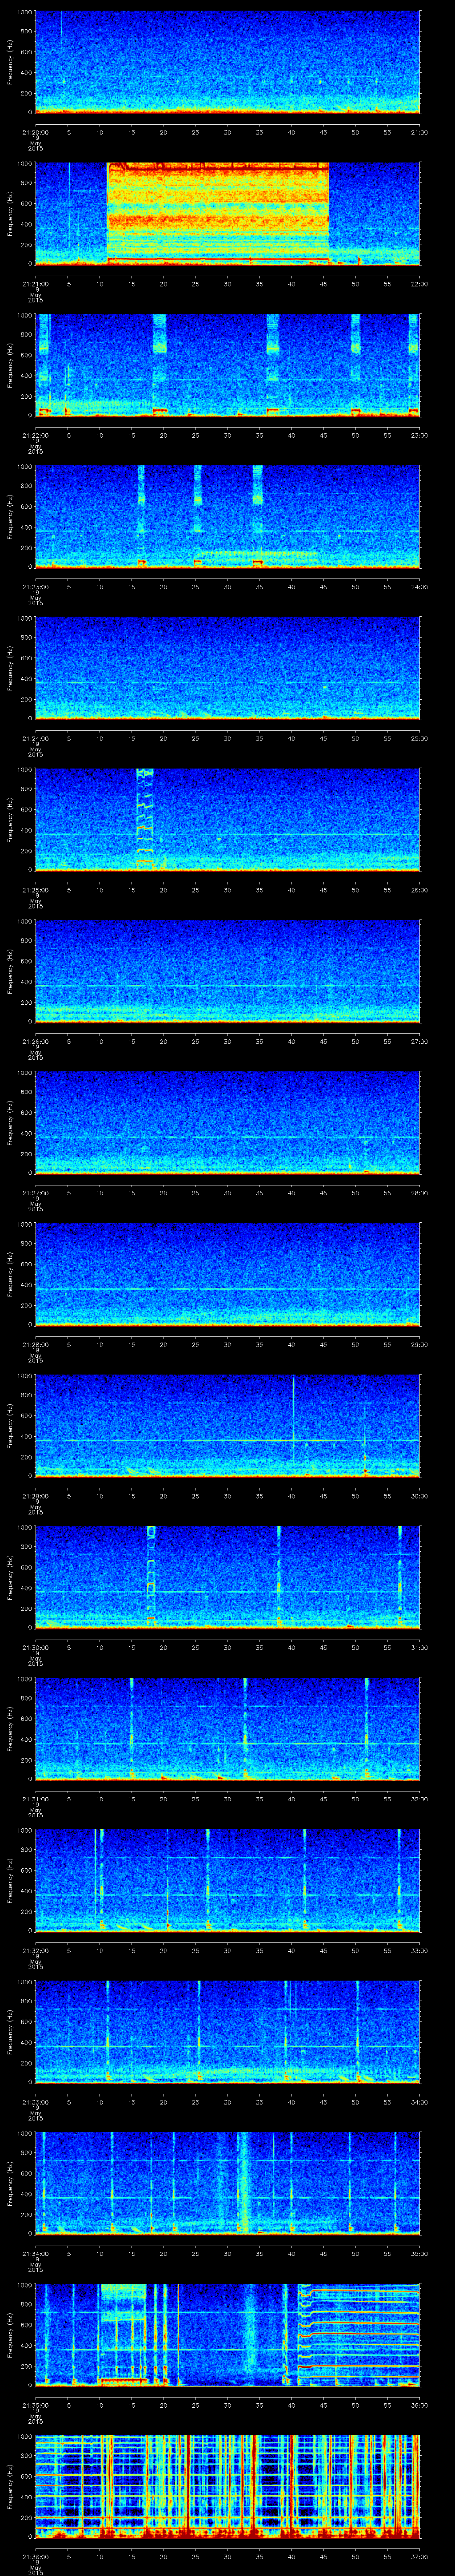Click the 21:20:00 start time label
The image size is (455, 2576).
point(35,131)
